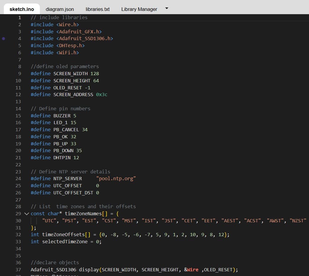Click the breakpoint dot beside line 4

(4, 39)
